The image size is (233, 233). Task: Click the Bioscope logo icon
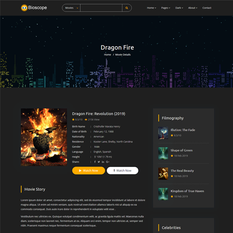pos(24,8)
